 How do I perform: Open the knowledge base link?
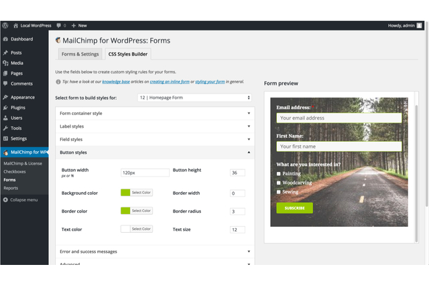click(116, 82)
